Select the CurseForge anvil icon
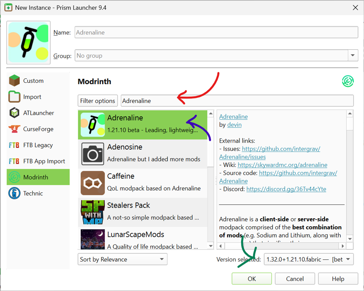This screenshot has width=364, height=291. 15,129
